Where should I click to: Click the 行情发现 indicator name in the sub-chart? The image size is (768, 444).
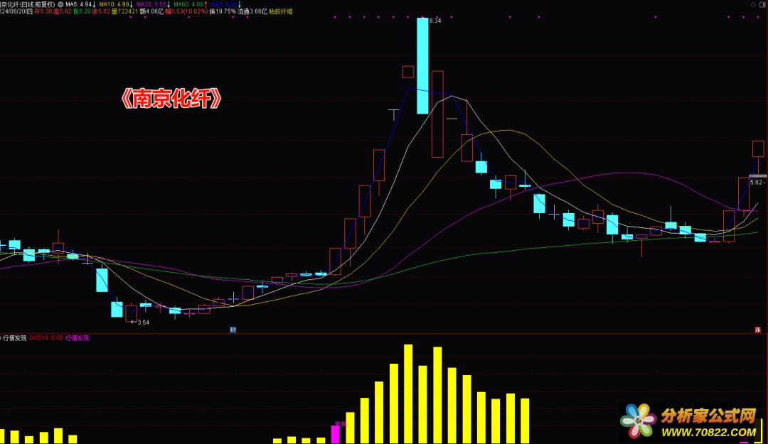pos(15,337)
